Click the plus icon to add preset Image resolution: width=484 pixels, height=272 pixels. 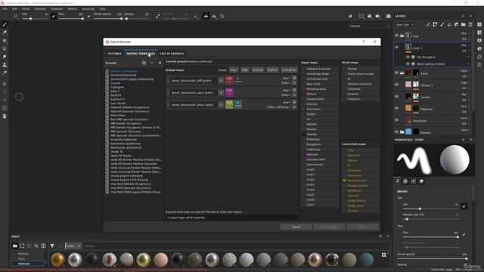point(160,63)
